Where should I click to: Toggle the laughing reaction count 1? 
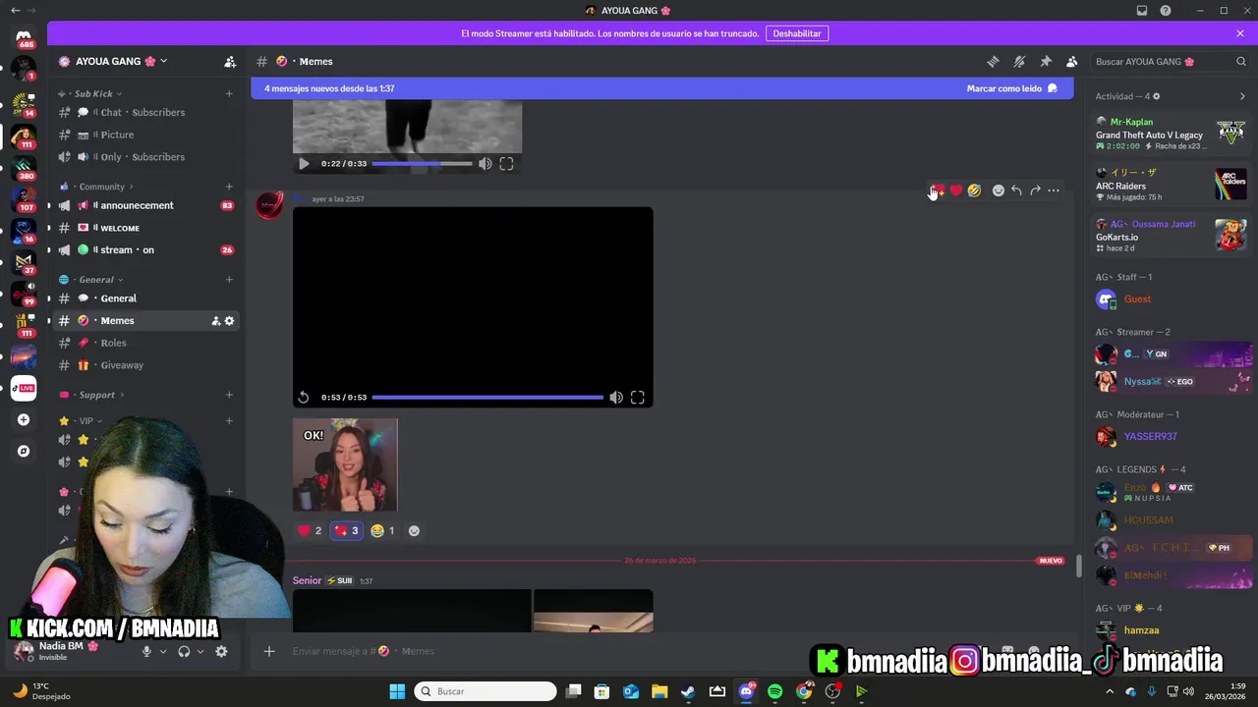383,530
